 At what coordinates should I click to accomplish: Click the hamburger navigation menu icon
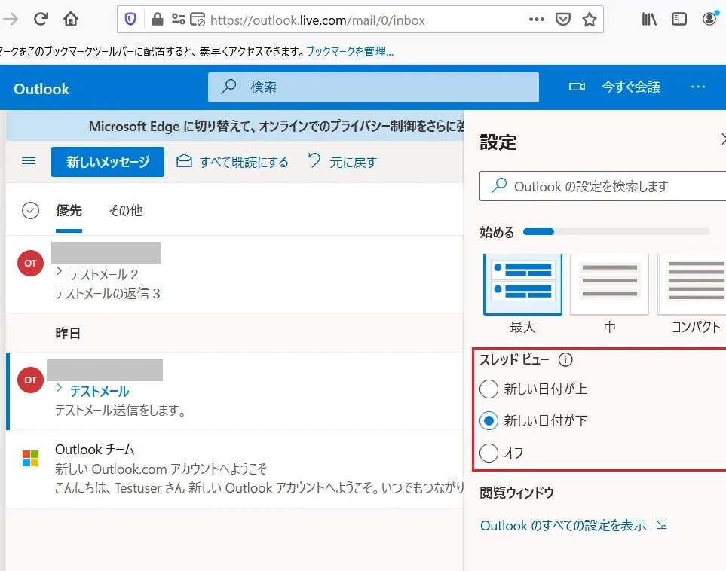click(29, 161)
